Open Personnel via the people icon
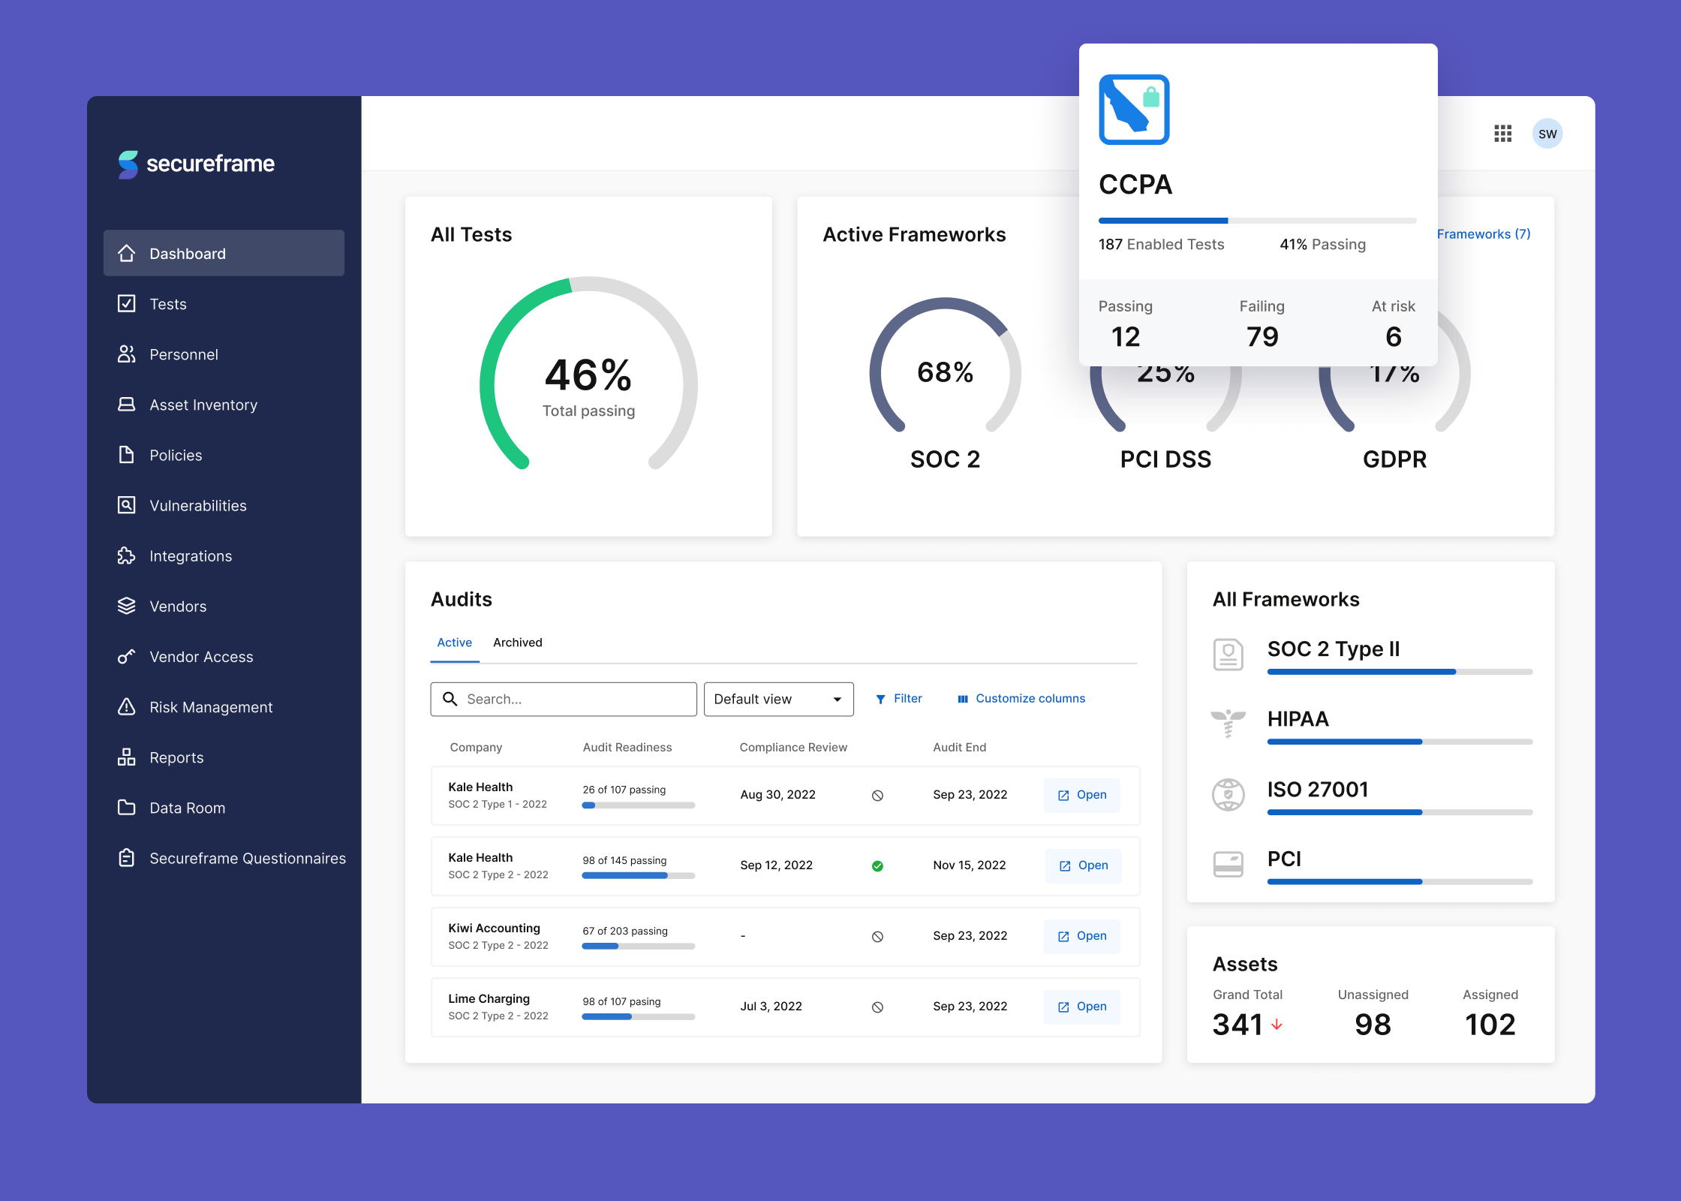The image size is (1681, 1201). coord(126,354)
